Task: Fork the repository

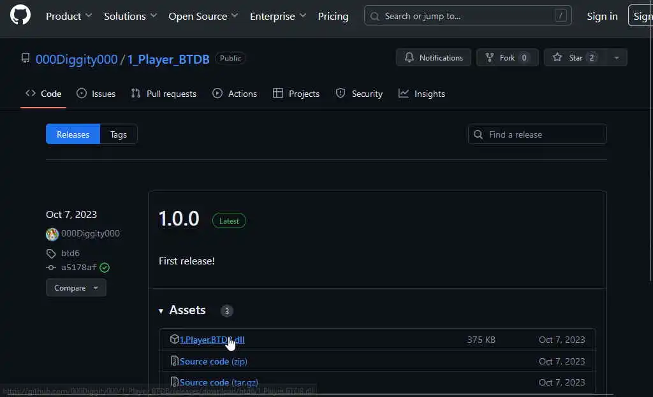Action: click(507, 57)
